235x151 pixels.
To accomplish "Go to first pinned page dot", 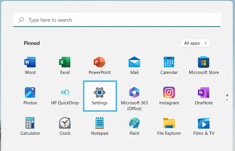I will click(227, 95).
